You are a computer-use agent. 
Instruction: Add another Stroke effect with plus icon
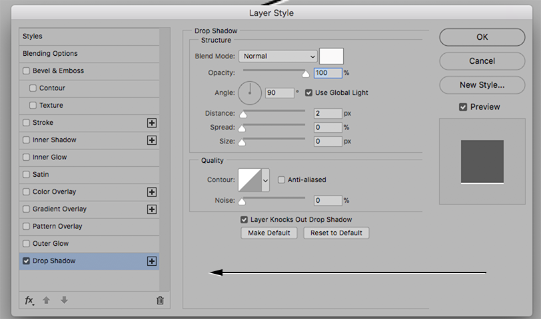pos(152,123)
